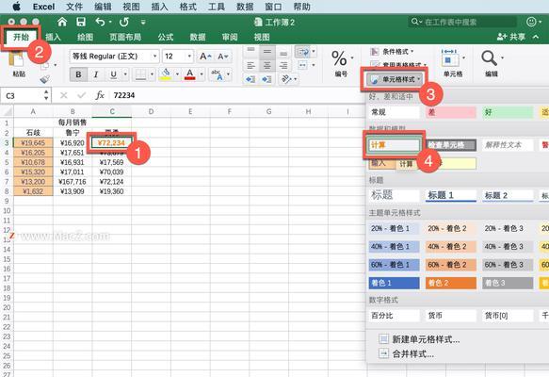This screenshot has width=549, height=377.
Task: Open the fill color dropdown arrow
Action: 177,74
